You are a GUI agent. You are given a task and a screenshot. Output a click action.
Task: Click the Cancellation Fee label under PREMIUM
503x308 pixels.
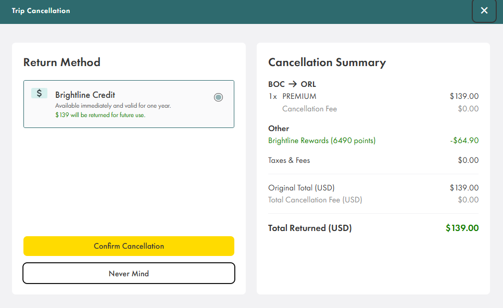click(309, 109)
